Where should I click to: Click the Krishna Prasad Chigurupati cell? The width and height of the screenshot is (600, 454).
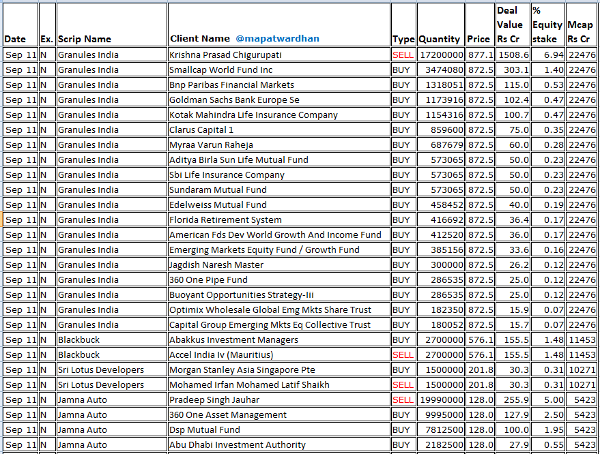pos(279,55)
